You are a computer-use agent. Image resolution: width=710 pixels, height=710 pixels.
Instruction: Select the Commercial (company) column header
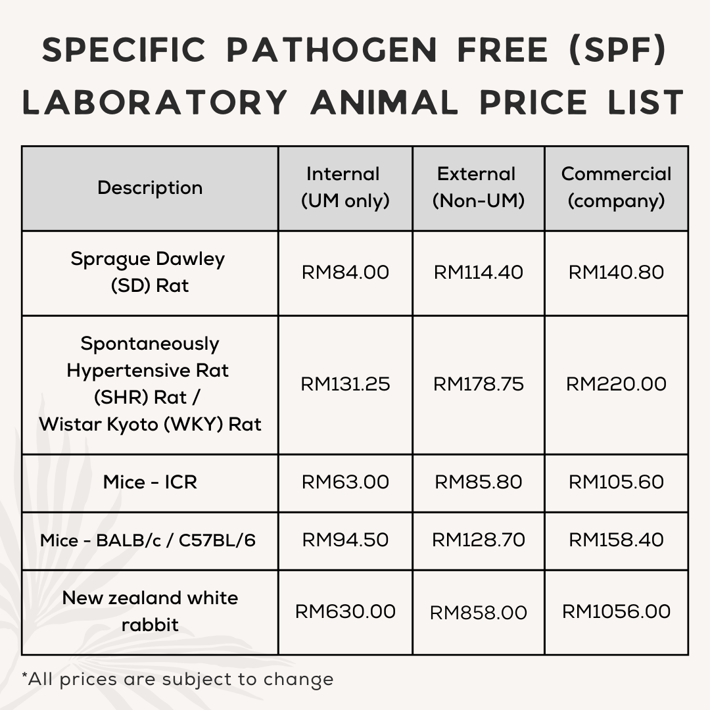pos(616,188)
